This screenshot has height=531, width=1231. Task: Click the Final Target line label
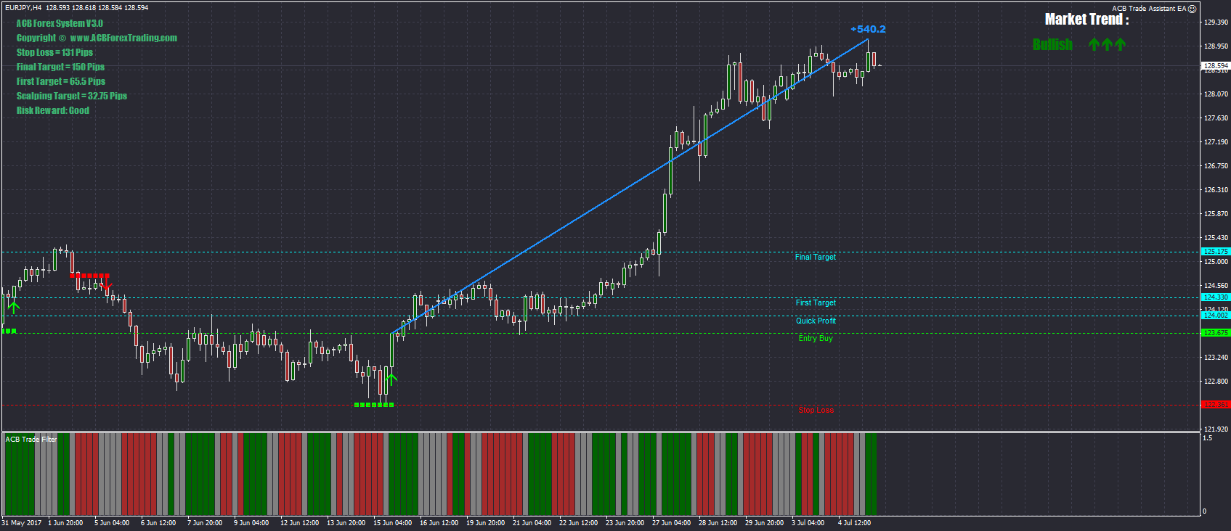tap(816, 257)
